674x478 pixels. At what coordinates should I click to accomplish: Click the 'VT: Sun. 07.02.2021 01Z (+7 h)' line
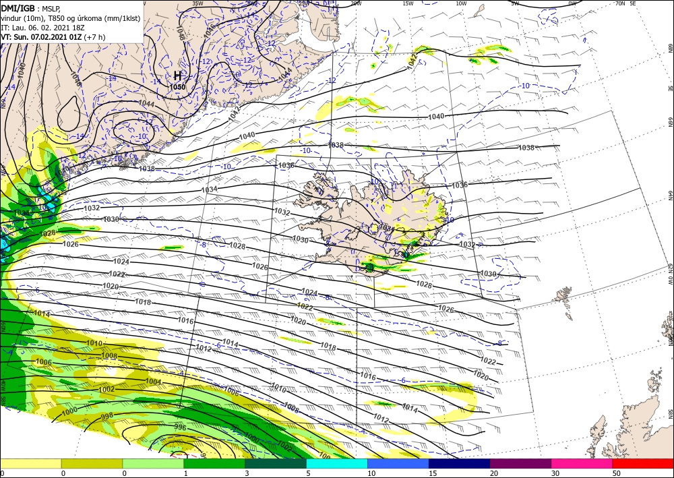click(x=53, y=37)
